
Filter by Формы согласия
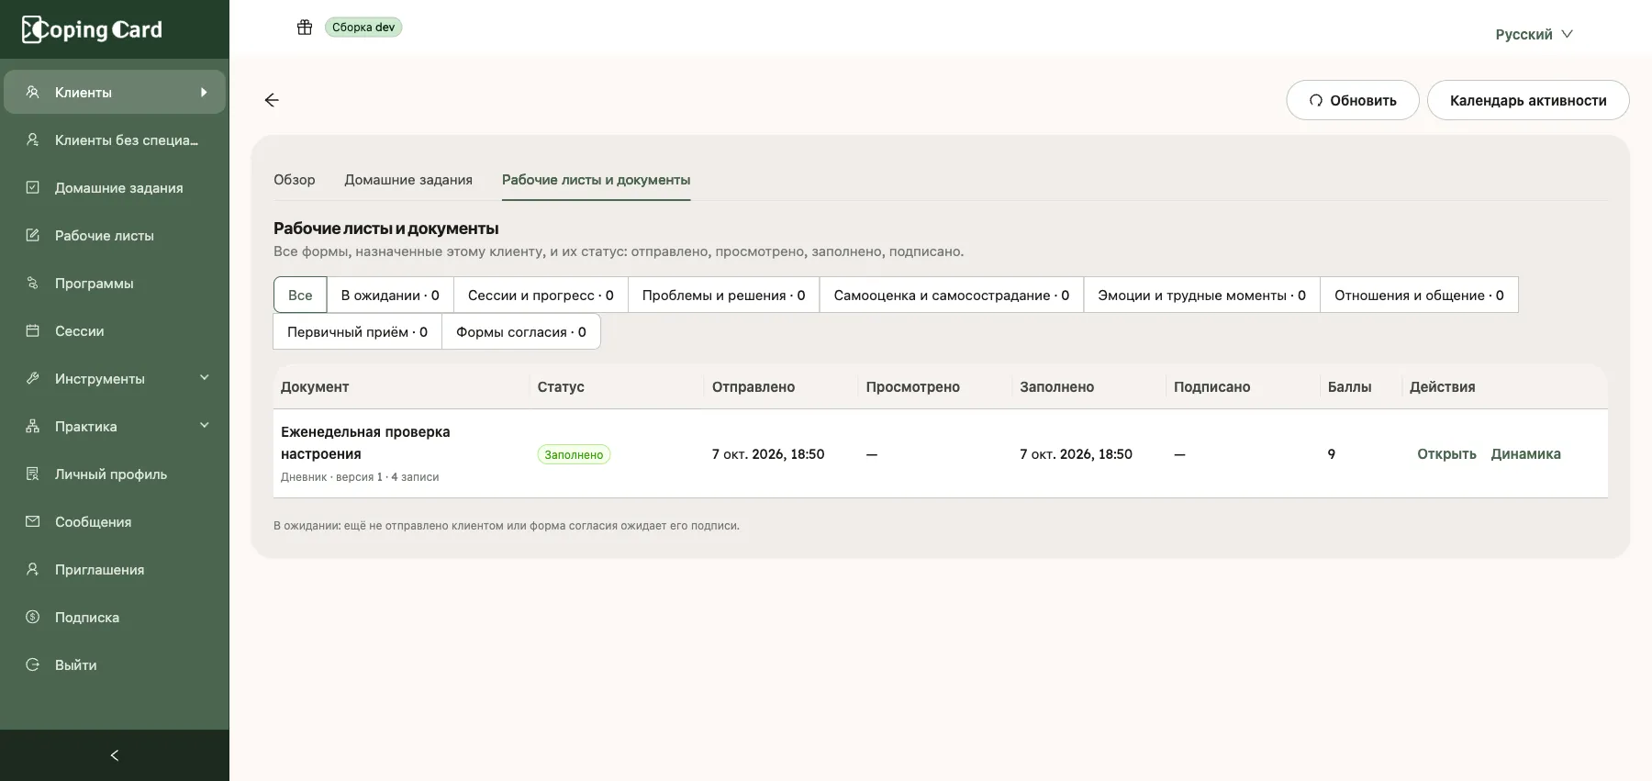(521, 331)
